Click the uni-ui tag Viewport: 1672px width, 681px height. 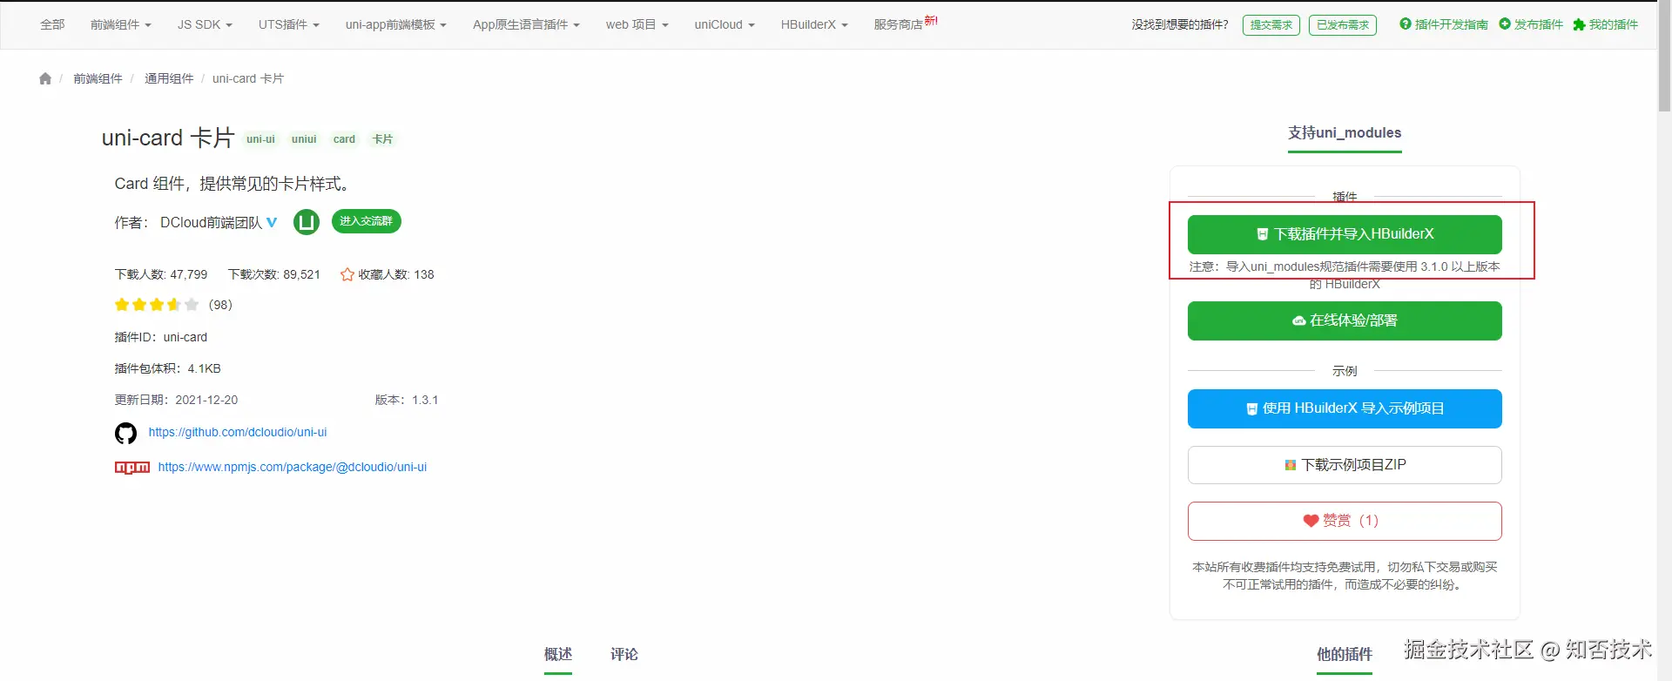260,139
